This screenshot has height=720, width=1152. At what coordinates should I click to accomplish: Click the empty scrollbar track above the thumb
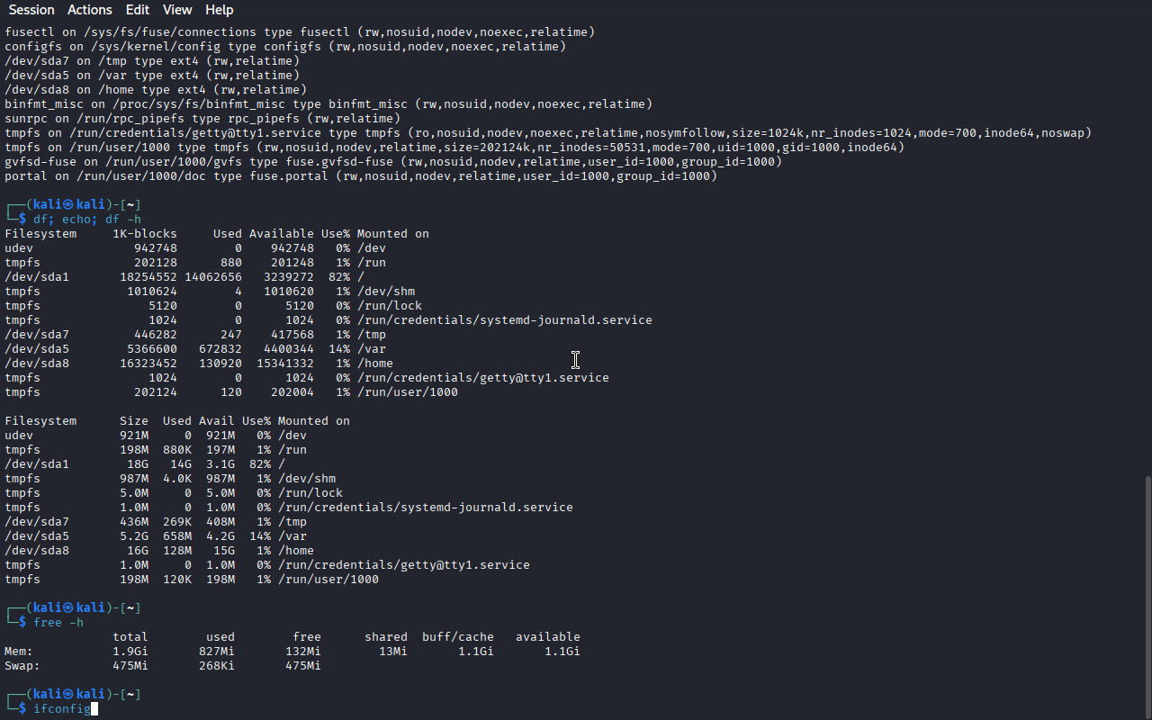click(1147, 249)
